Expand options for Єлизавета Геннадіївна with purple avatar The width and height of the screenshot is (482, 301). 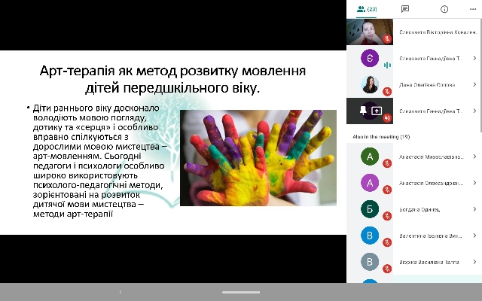click(474, 58)
